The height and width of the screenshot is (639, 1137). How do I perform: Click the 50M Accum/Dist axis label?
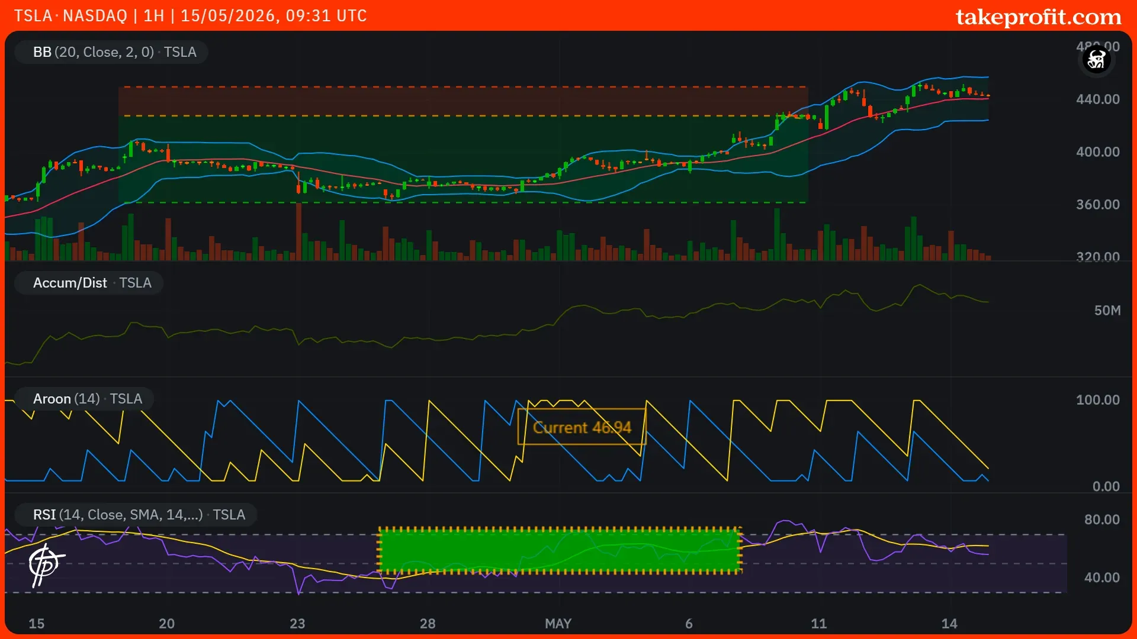(1107, 311)
